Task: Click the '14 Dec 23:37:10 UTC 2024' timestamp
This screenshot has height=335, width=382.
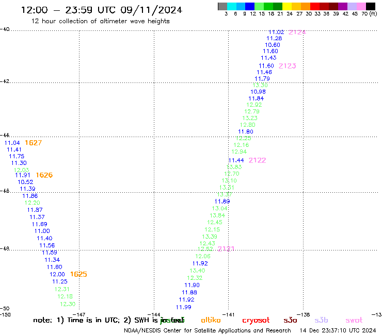Action: click(x=338, y=331)
